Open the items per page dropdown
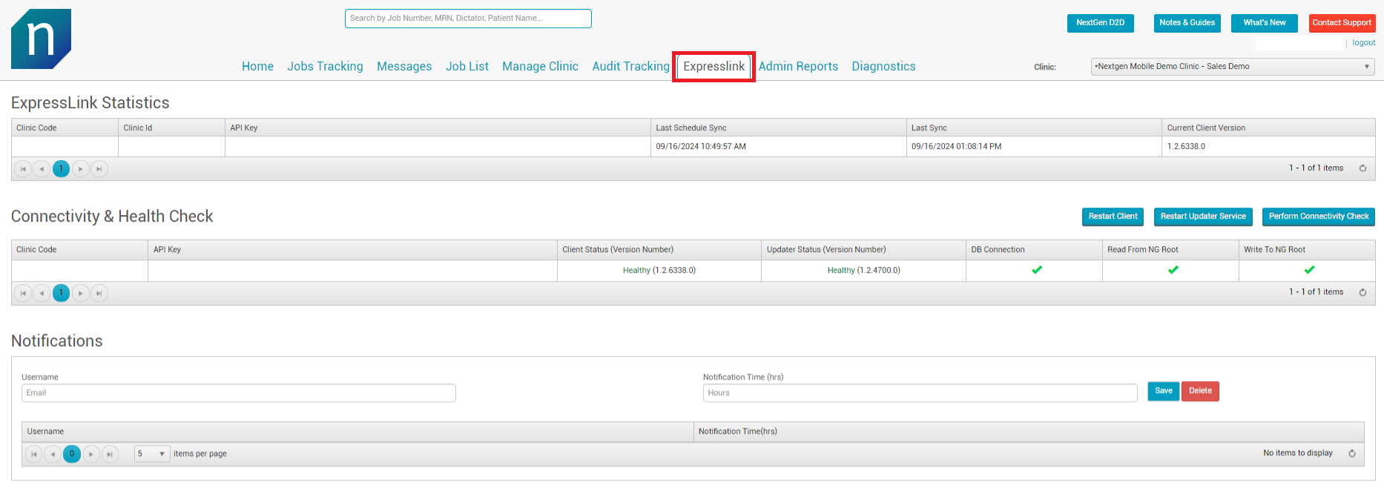The height and width of the screenshot is (502, 1384). [x=153, y=454]
